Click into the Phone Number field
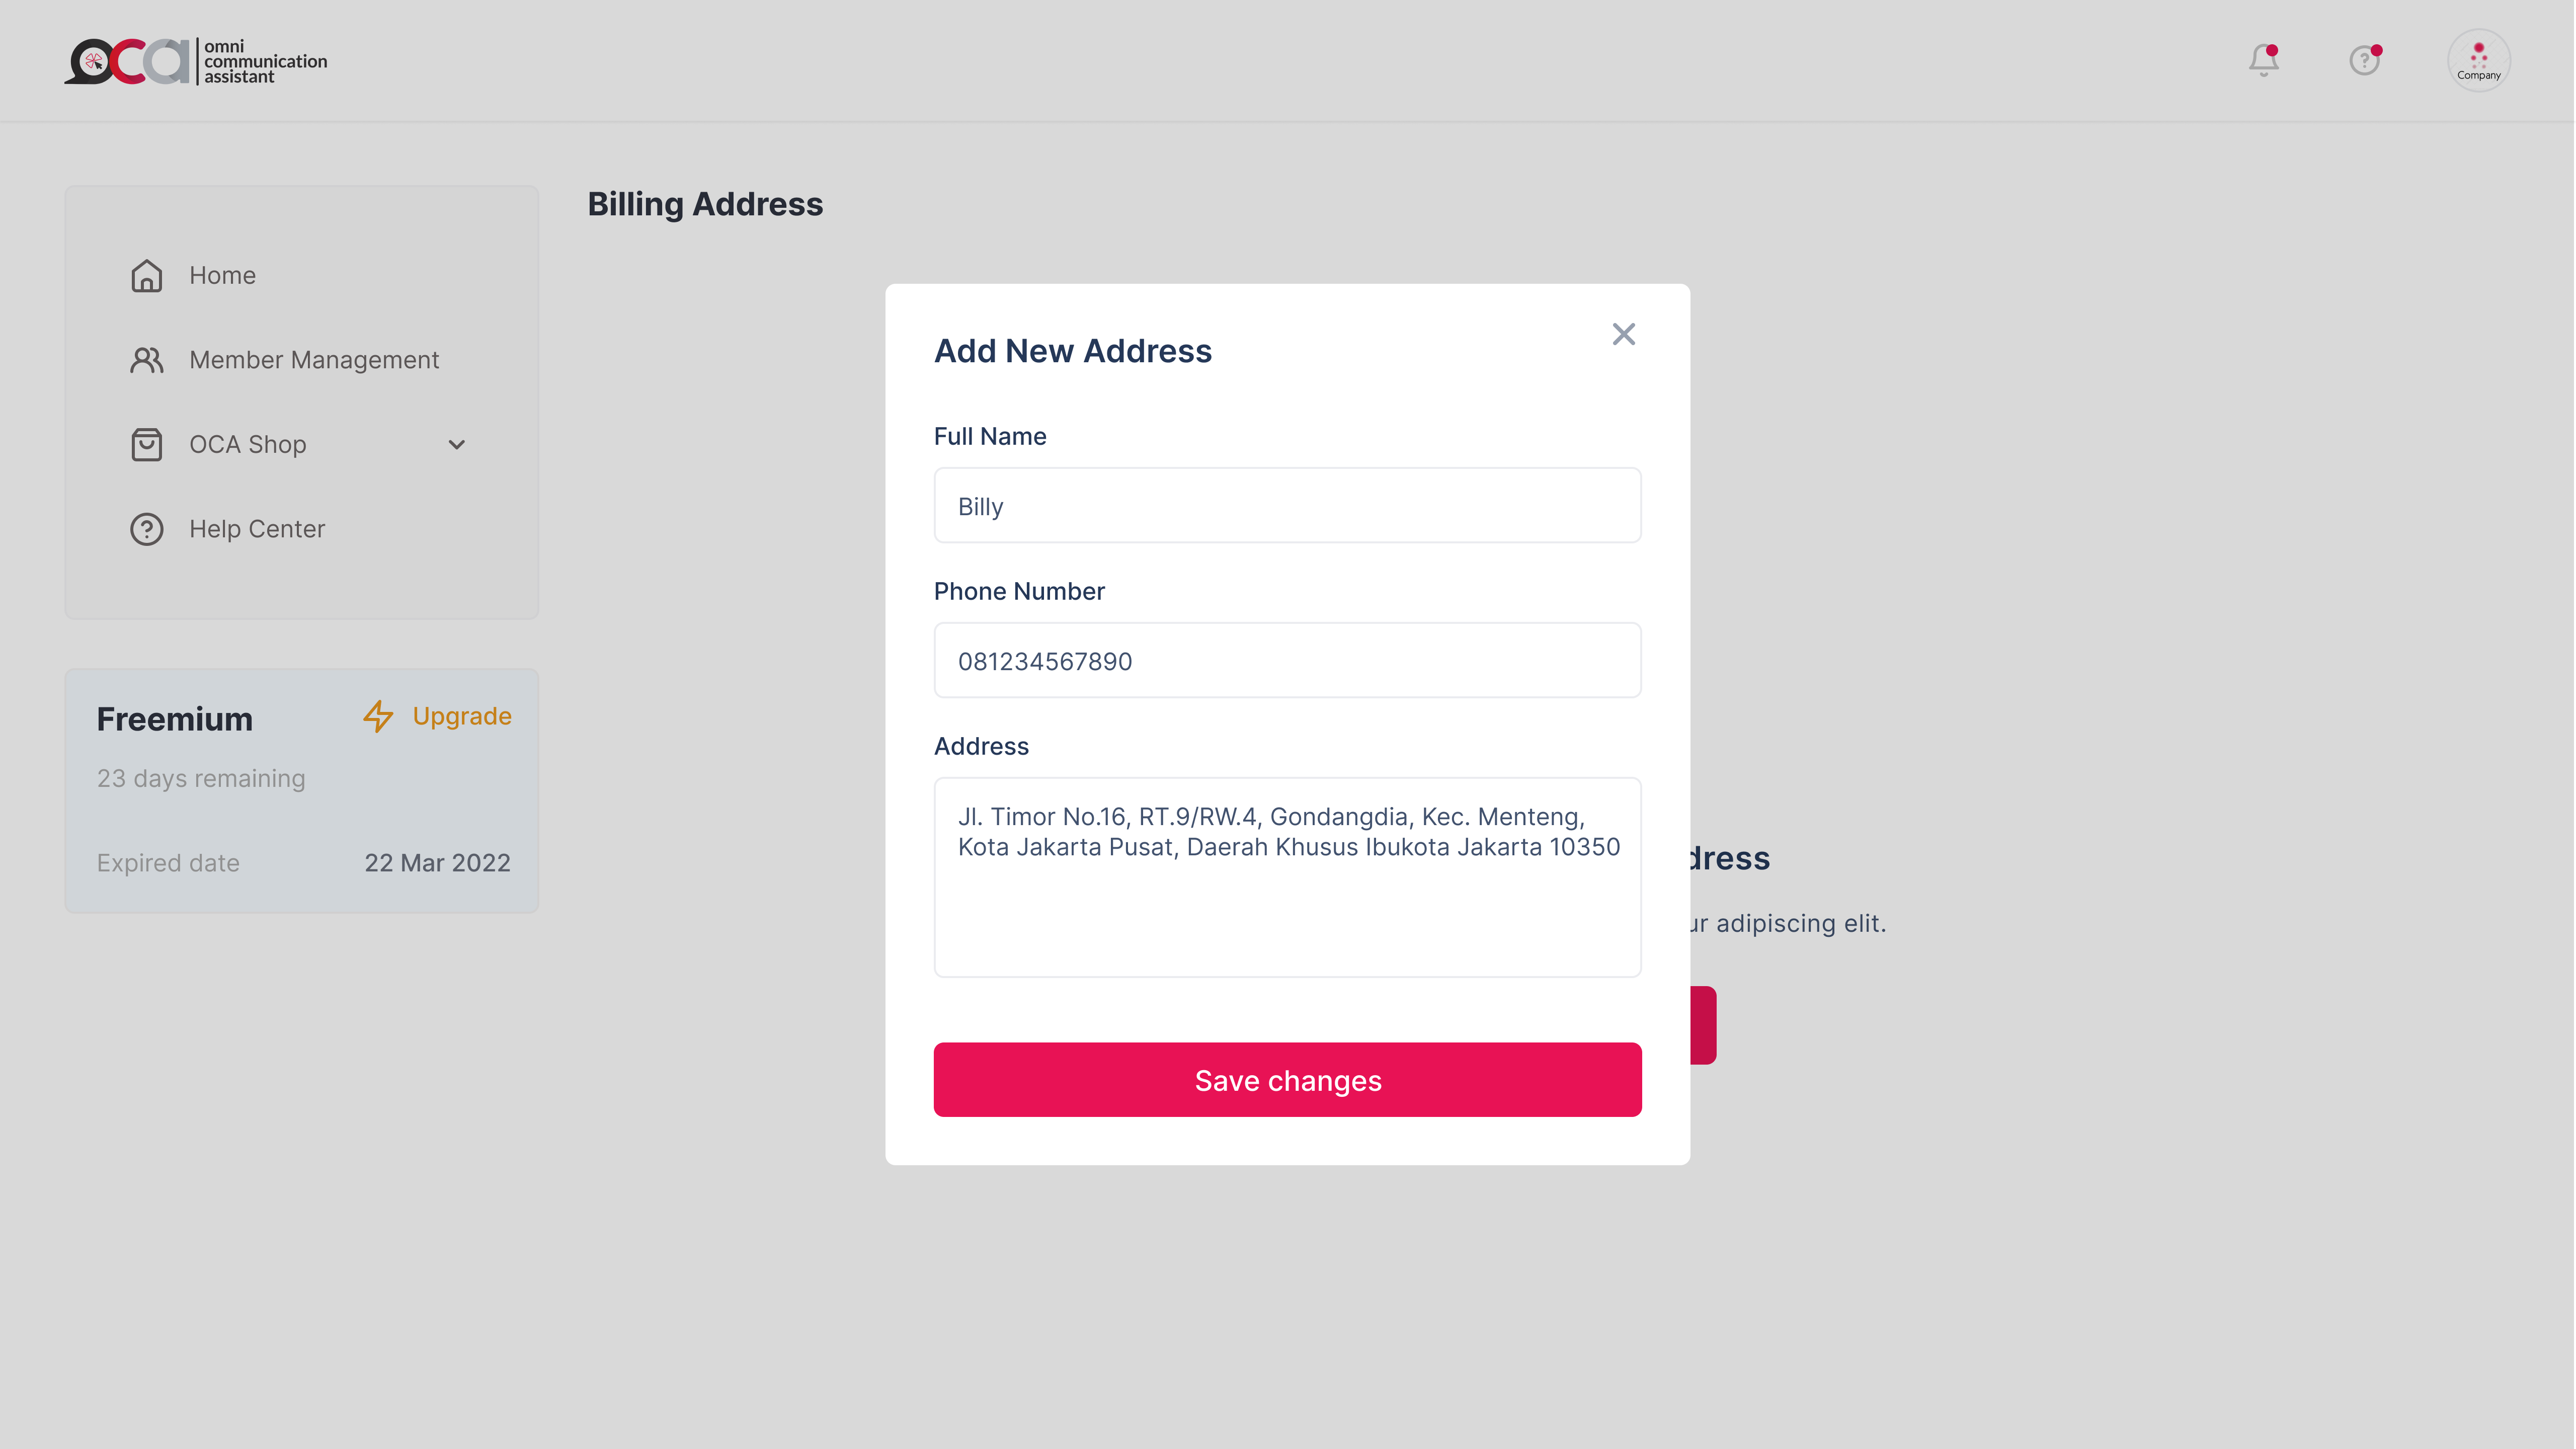This screenshot has width=2576, height=1449. (1287, 661)
